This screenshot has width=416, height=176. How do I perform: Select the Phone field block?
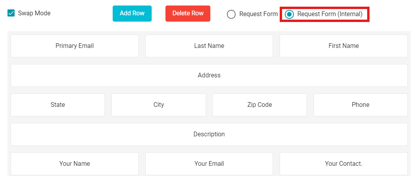[x=360, y=105]
